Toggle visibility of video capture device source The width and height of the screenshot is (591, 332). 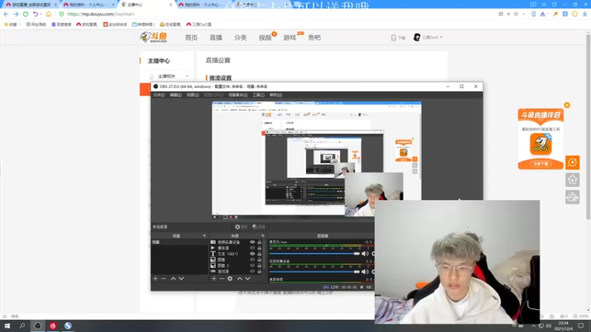(x=252, y=242)
